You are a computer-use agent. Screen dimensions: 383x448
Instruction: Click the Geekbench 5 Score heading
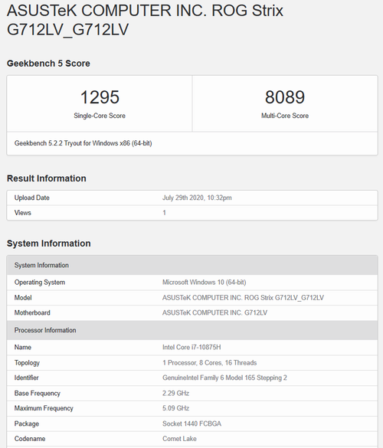coord(48,64)
